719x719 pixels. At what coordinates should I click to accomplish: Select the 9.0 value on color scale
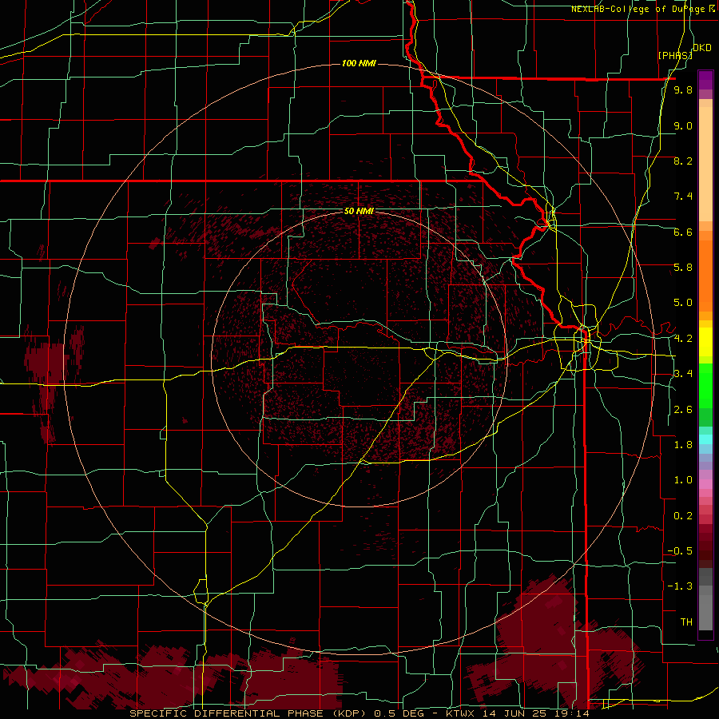tap(683, 125)
